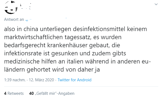
Task: Click the 'Antwort an' reply label
Action: pyautogui.click(x=14, y=19)
